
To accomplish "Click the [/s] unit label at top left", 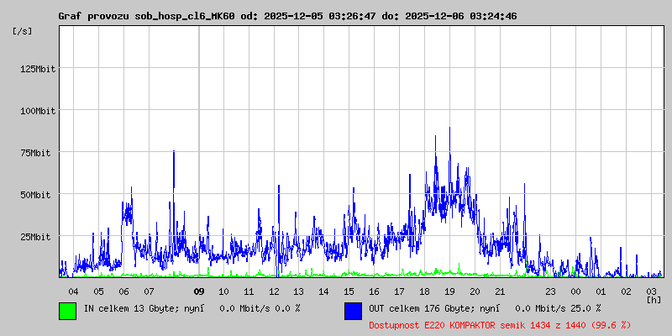I will tap(23, 30).
